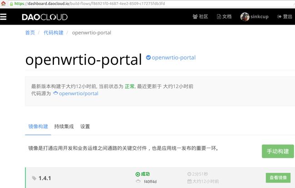The width and height of the screenshot is (295, 188).
Task: Click the 成功 status text
Action: pos(145,174)
